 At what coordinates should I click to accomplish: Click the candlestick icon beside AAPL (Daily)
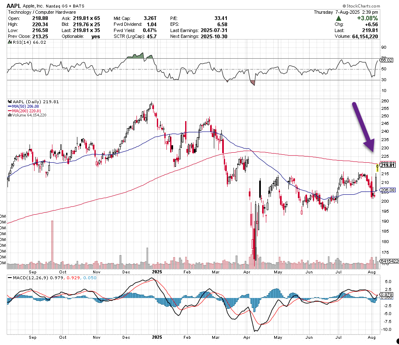tap(10, 102)
